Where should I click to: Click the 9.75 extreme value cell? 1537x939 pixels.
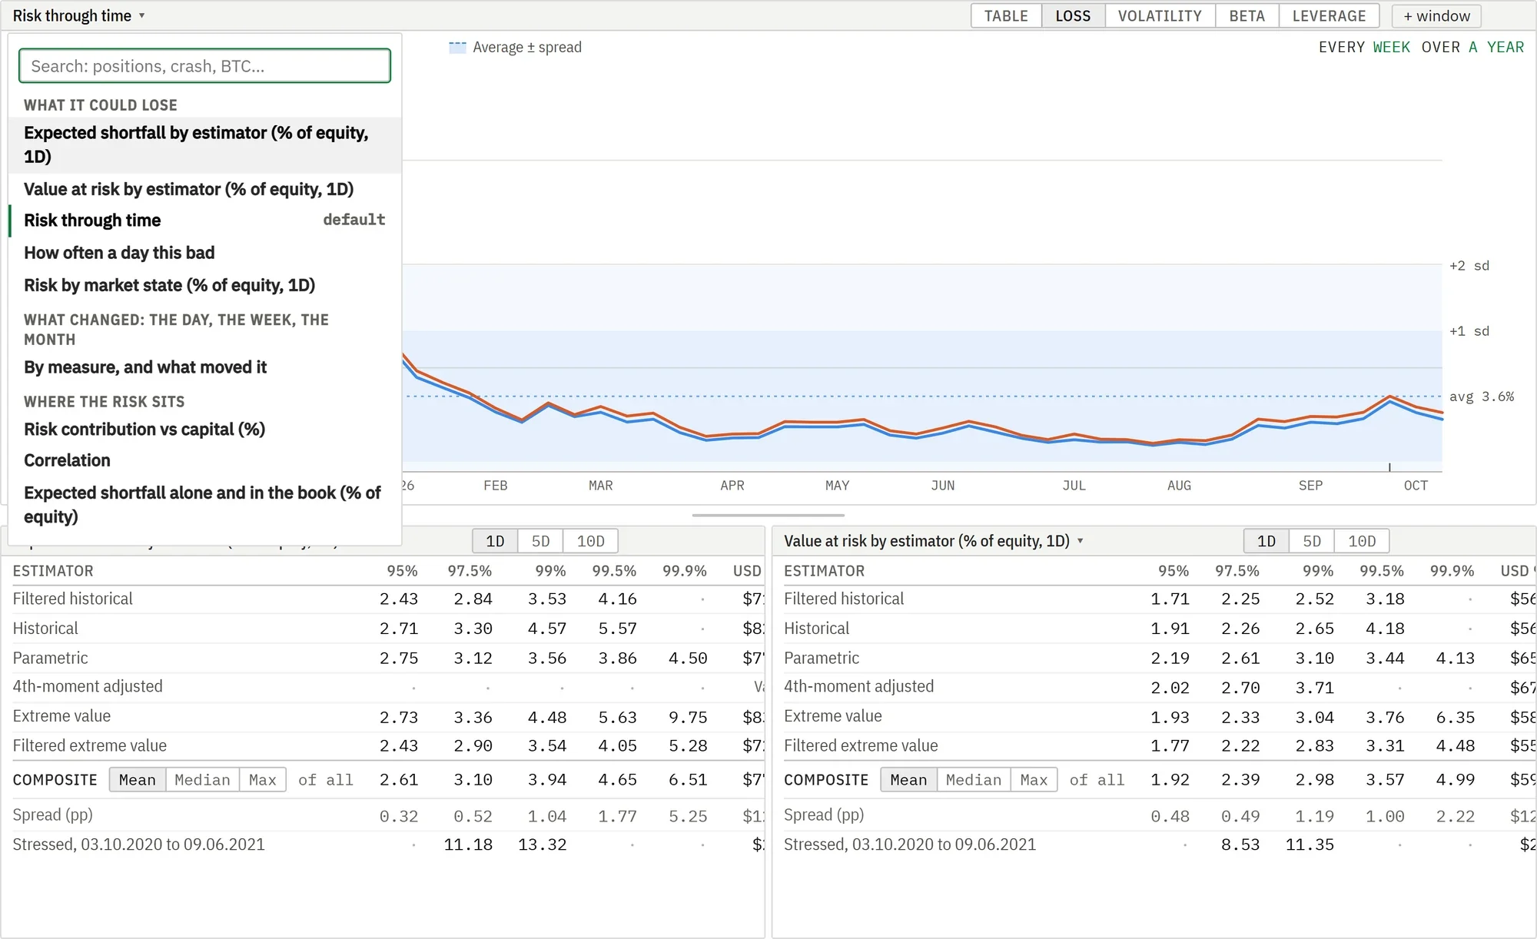point(689,717)
